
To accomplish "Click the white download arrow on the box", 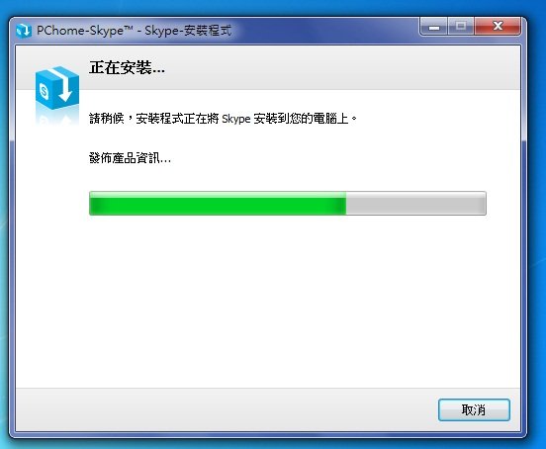I will click(x=63, y=85).
